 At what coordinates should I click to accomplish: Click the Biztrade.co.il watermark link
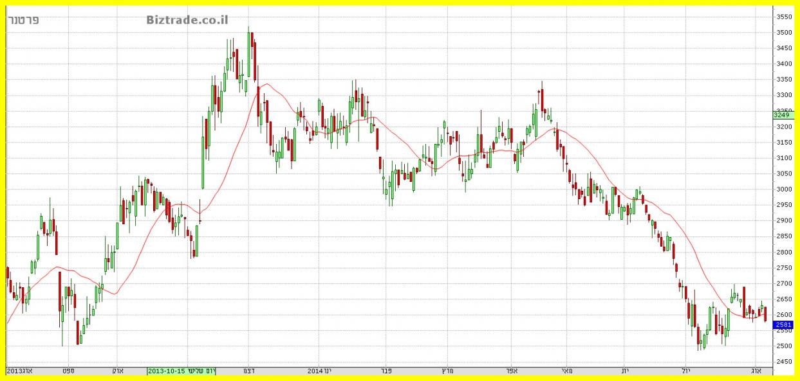coord(187,21)
